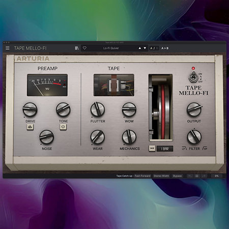This screenshot has width=229, height=229.
Task: Click the 0% CPU meter
Action: 217,176
